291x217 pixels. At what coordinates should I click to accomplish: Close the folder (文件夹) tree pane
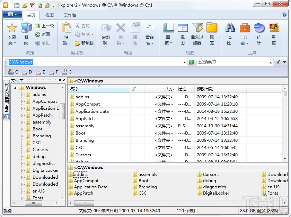pos(64,80)
